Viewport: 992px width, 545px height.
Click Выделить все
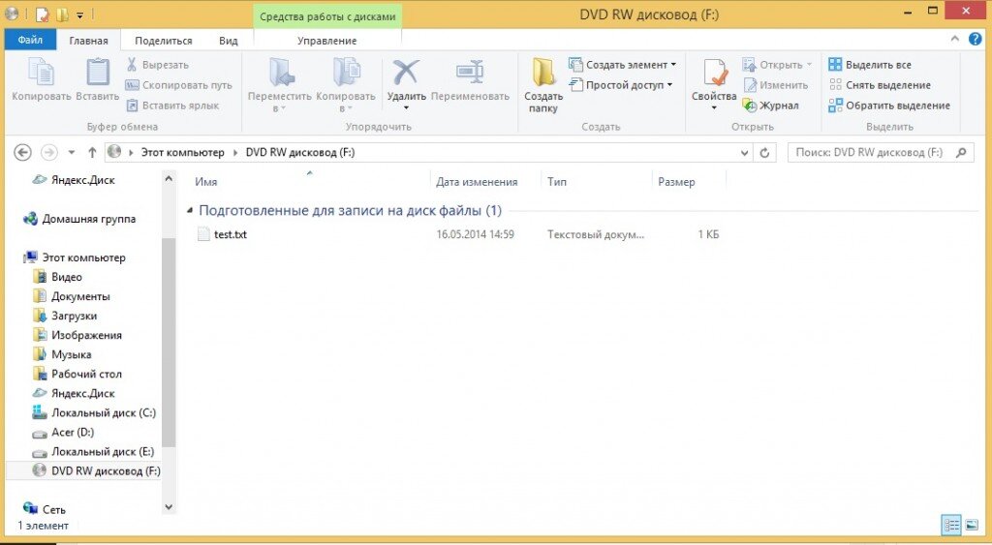tap(870, 65)
